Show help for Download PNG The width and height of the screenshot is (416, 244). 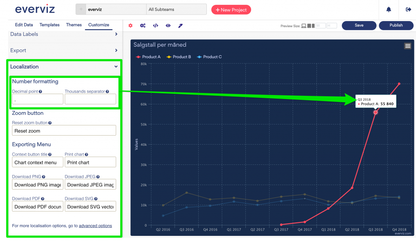[x=43, y=177]
